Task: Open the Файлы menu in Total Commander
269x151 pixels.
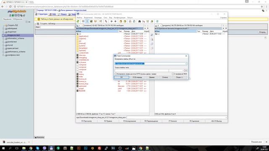Action: (79, 18)
